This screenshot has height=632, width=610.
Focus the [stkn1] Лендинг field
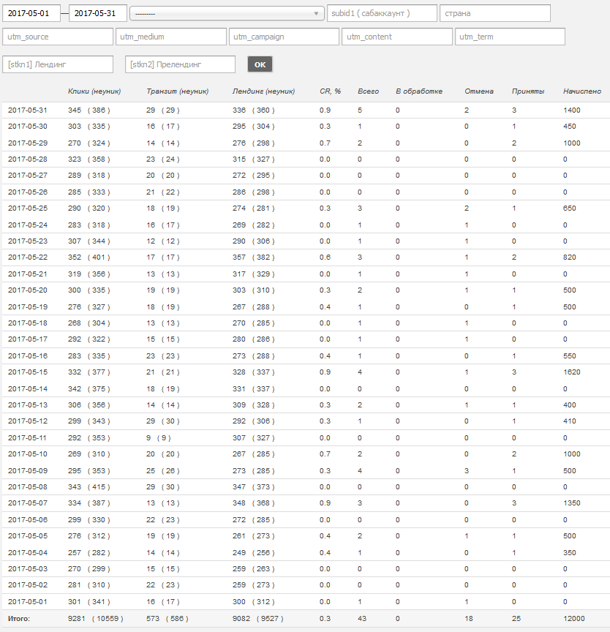(x=58, y=64)
